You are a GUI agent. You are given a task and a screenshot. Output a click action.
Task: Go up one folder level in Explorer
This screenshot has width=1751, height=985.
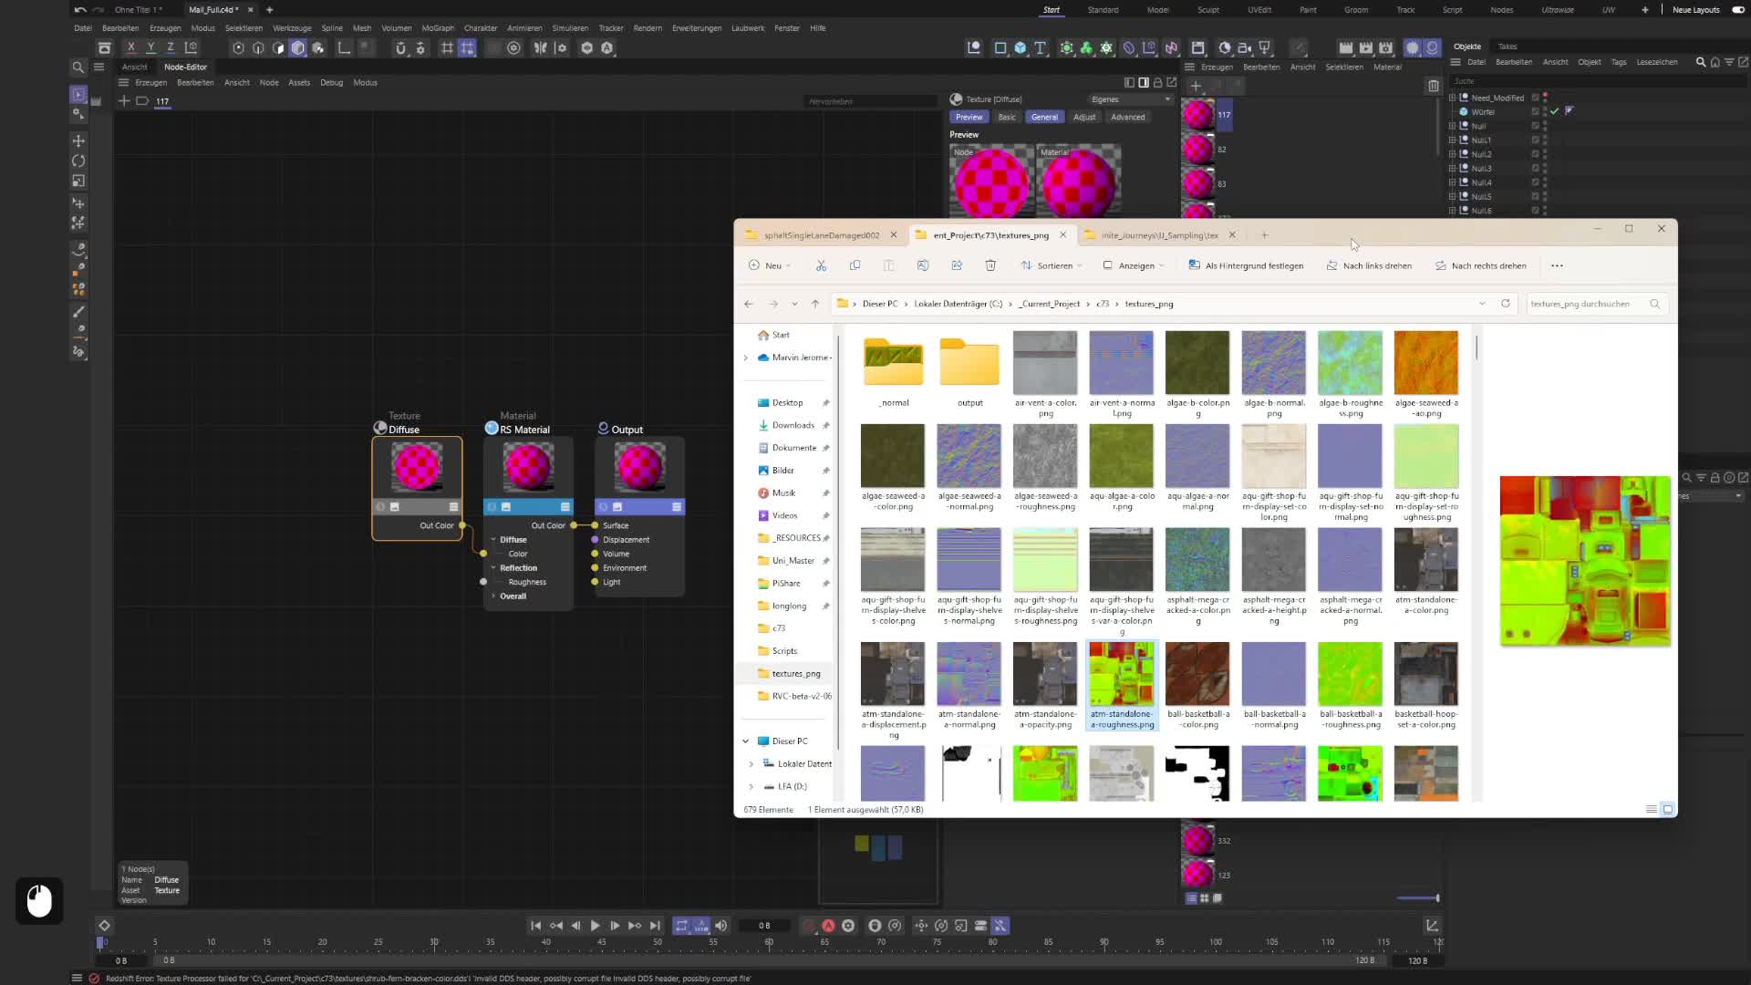click(x=815, y=304)
